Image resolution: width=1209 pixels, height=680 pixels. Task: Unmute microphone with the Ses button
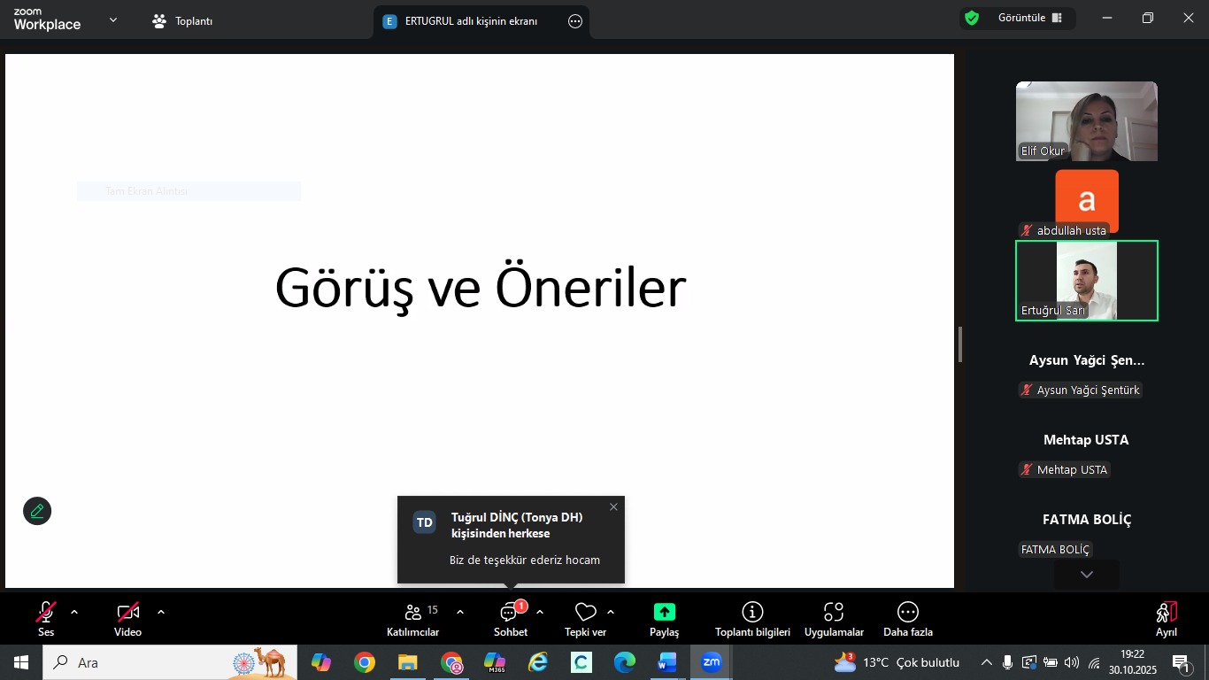(x=46, y=618)
